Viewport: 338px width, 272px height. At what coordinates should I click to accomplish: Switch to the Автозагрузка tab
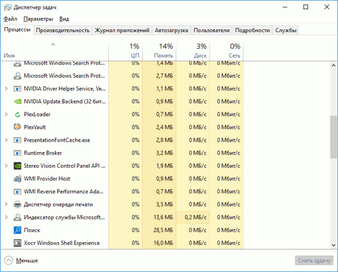171,30
